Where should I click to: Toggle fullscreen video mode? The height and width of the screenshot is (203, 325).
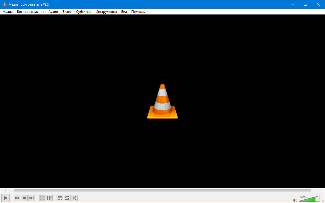point(42,198)
